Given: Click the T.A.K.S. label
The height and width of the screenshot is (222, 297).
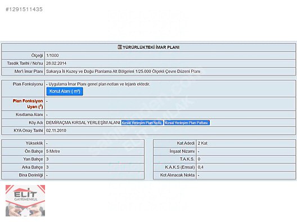Looking at the screenshot, I should [x=187, y=159].
